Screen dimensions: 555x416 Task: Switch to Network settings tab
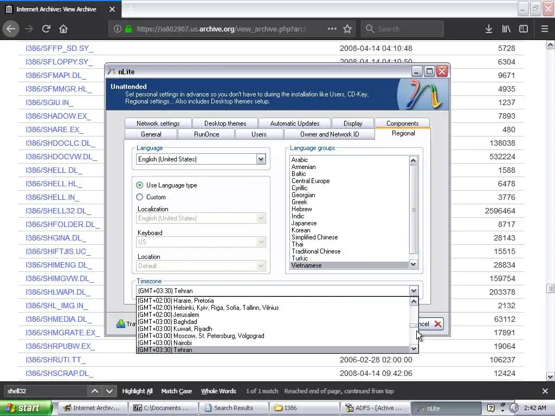(158, 123)
